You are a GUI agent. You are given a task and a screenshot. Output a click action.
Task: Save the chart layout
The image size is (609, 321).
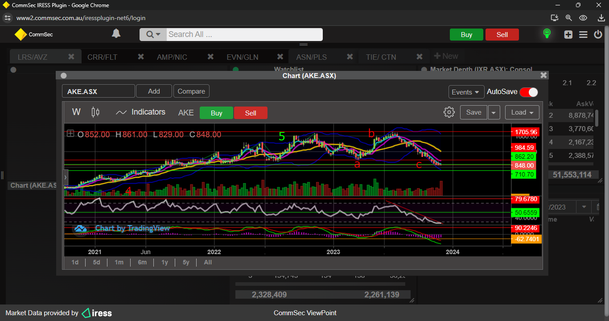[x=473, y=112]
